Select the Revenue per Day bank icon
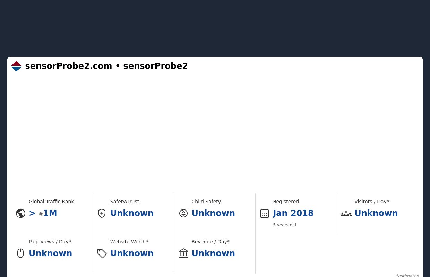 point(183,253)
